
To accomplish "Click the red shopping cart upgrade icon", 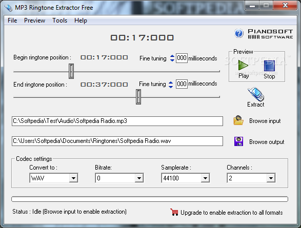I will (x=174, y=212).
